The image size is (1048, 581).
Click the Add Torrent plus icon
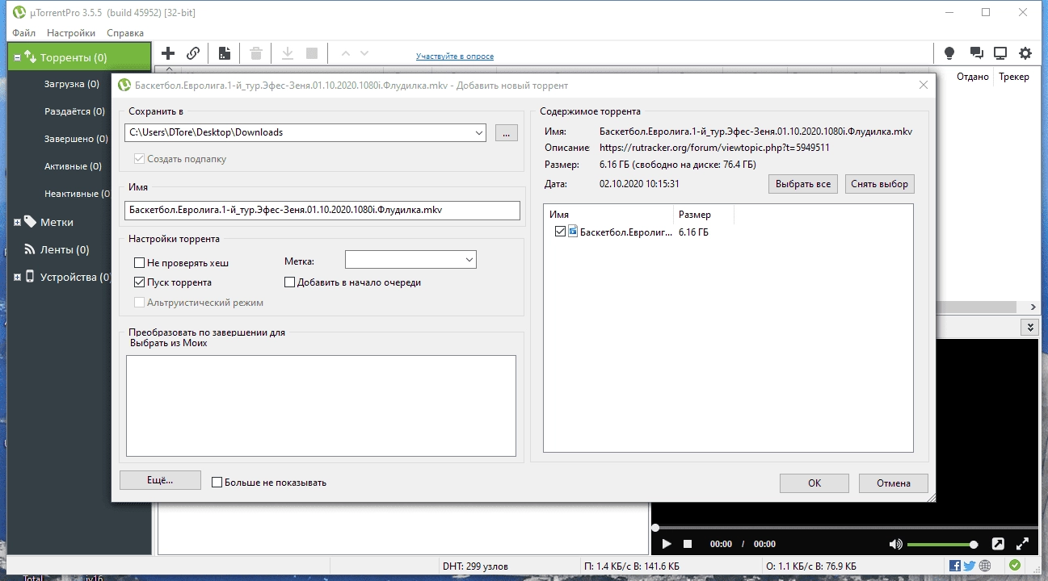(x=167, y=53)
